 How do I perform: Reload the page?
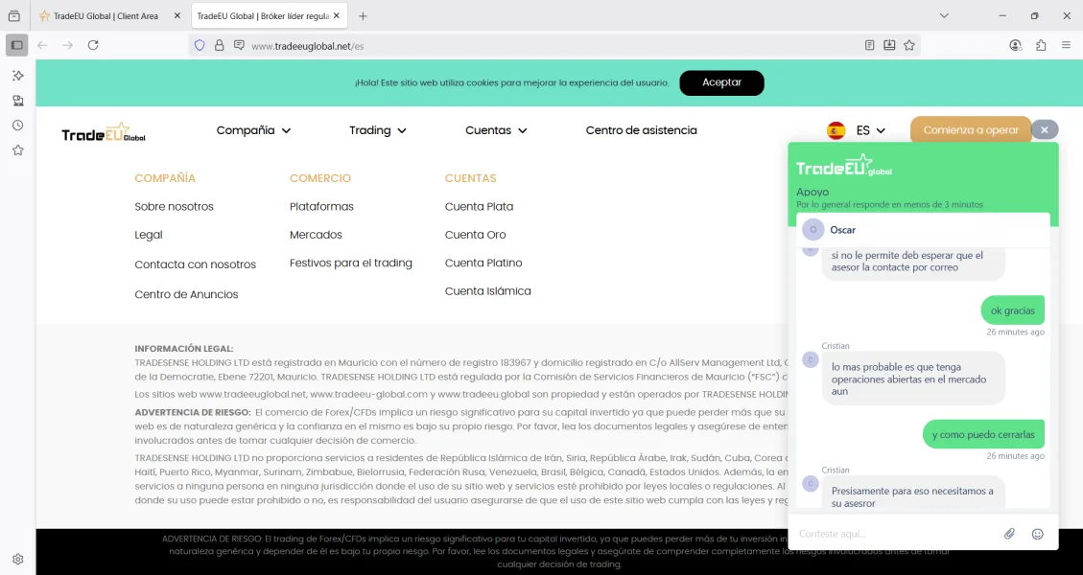point(93,45)
